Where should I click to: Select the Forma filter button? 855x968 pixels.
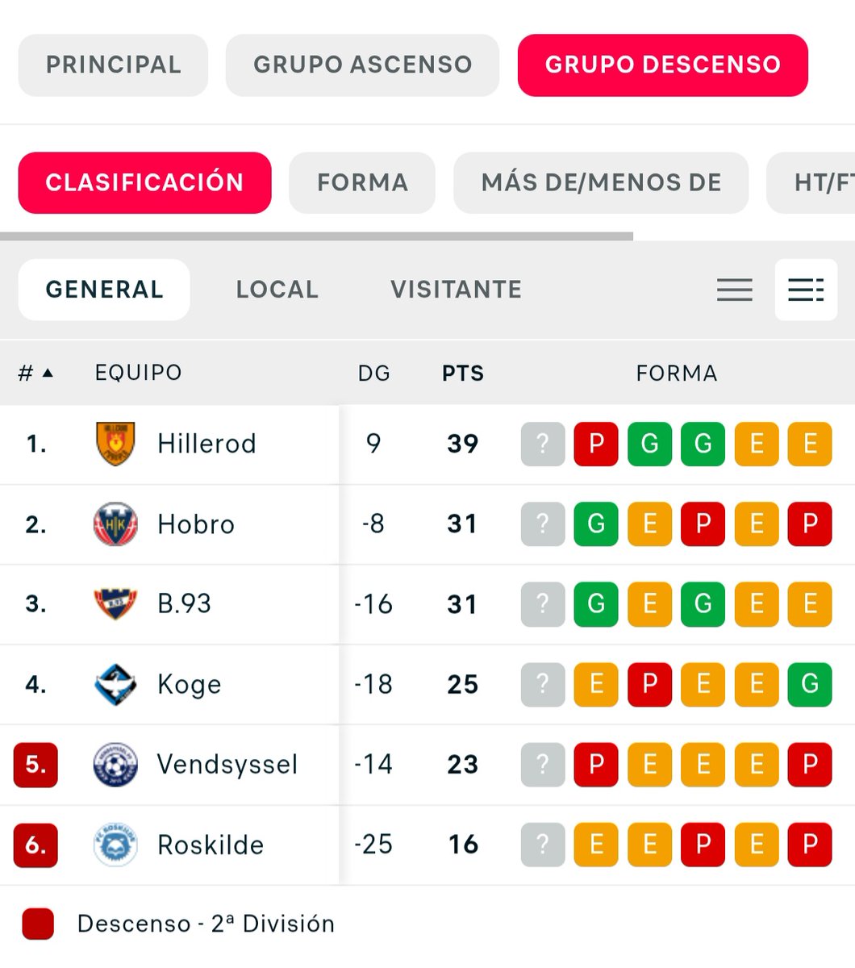[362, 182]
